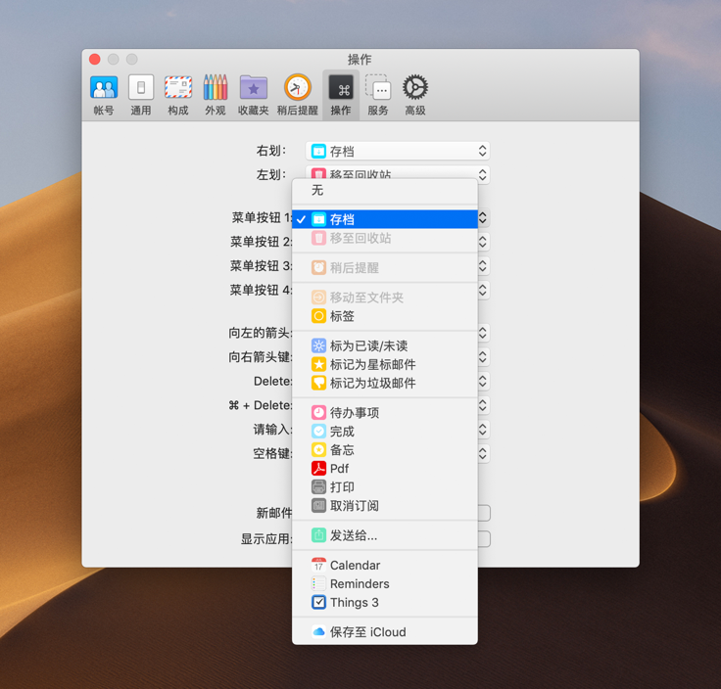721x689 pixels.
Task: Open the 服务 services preferences tab
Action: 378,95
